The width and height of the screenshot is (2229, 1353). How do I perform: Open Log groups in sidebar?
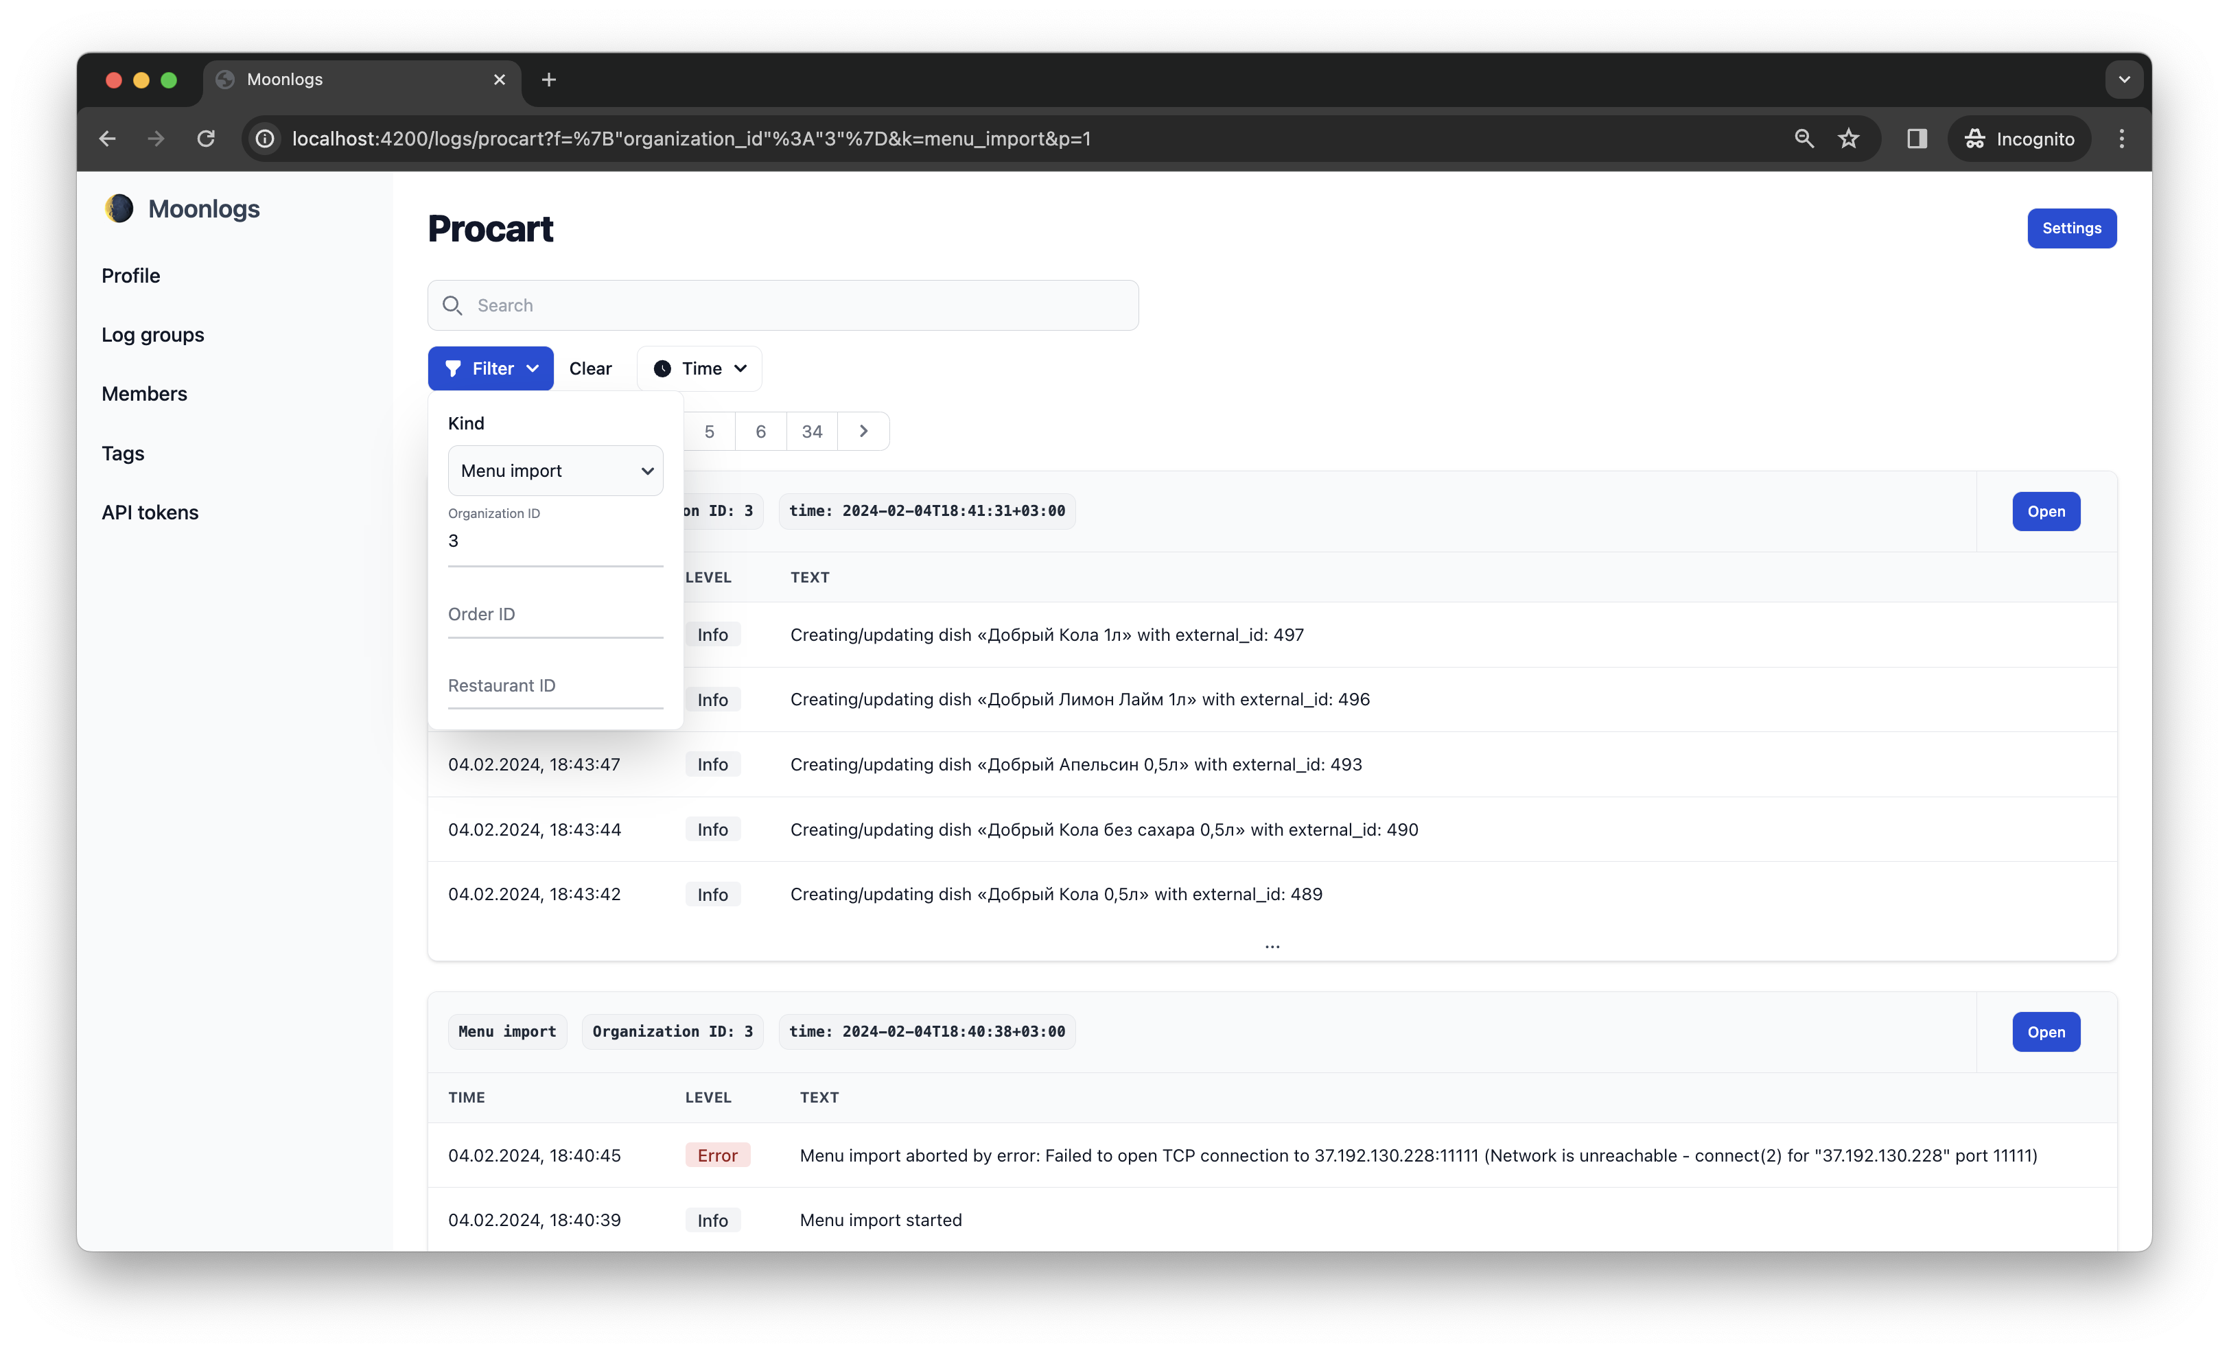(x=153, y=335)
